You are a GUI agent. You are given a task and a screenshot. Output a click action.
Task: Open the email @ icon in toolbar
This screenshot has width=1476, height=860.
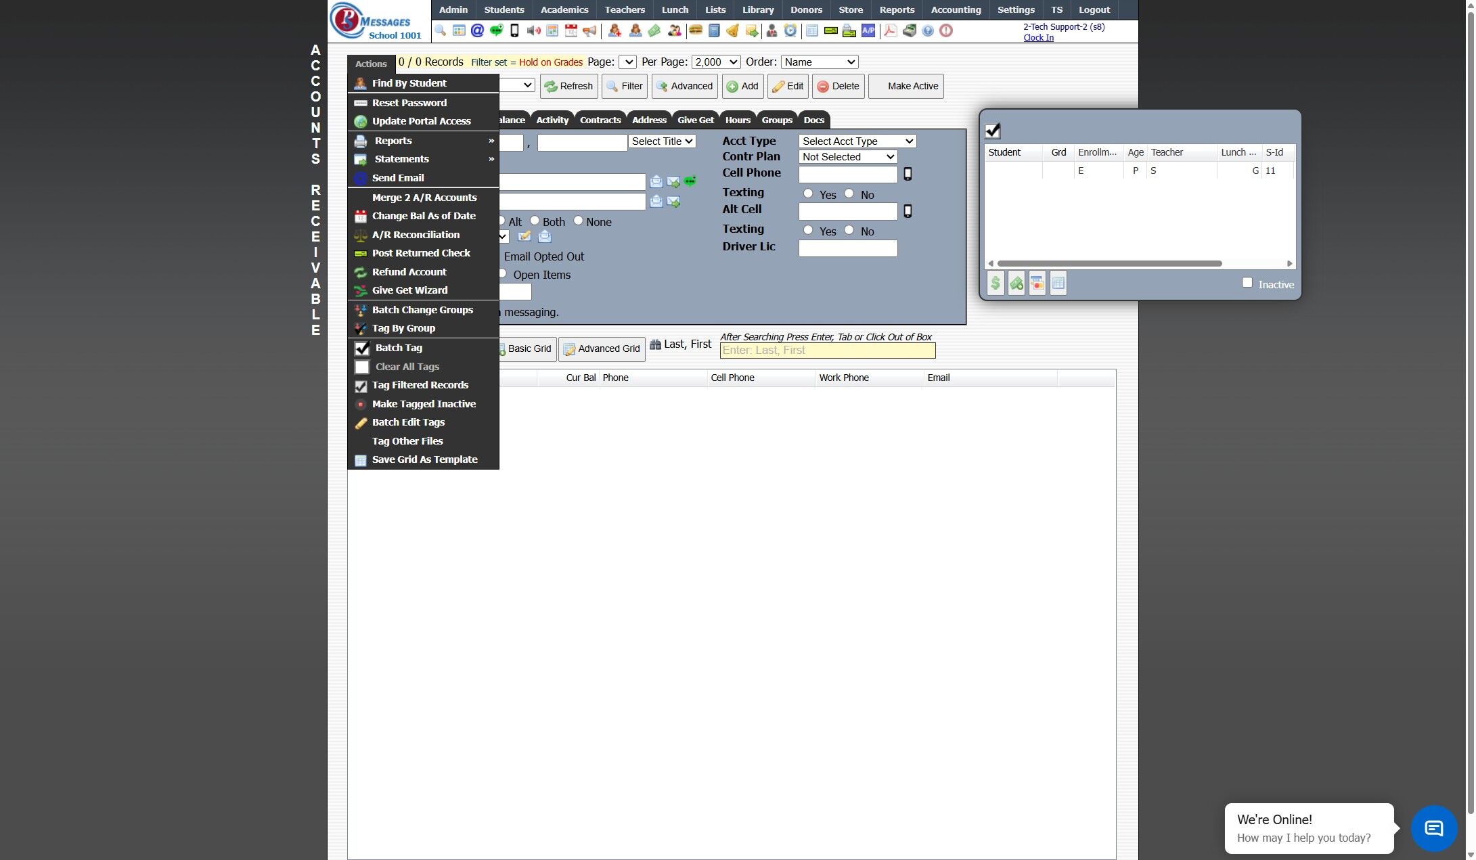point(477,30)
